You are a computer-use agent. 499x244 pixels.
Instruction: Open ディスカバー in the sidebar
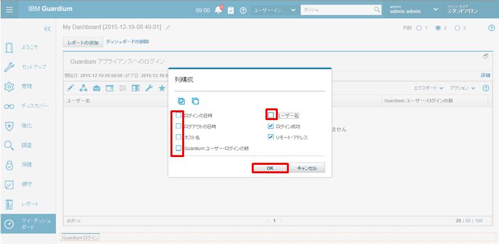(x=35, y=106)
